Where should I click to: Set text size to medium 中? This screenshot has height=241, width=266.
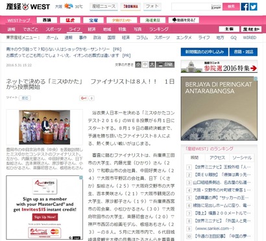point(145,64)
